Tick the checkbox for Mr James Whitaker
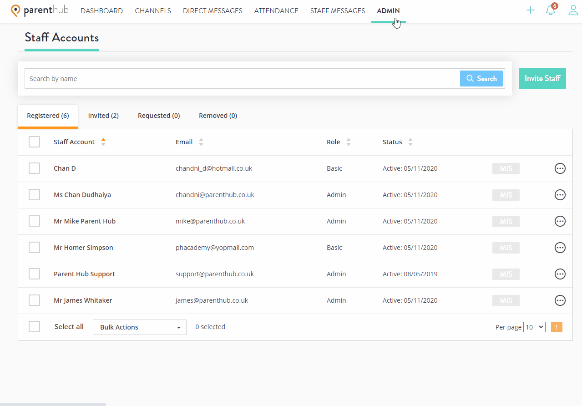582x406 pixels. click(34, 300)
